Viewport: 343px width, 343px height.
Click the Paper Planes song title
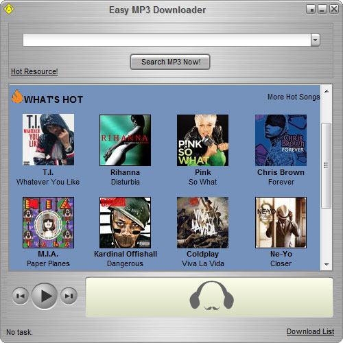pos(48,263)
